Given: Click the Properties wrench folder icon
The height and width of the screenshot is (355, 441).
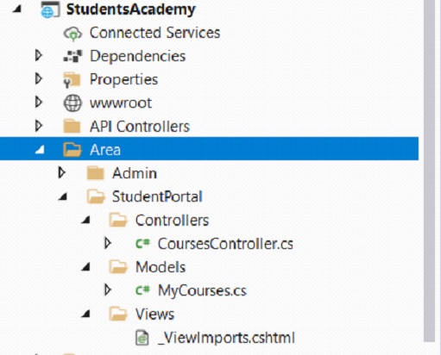Looking at the screenshot, I should point(72,80).
